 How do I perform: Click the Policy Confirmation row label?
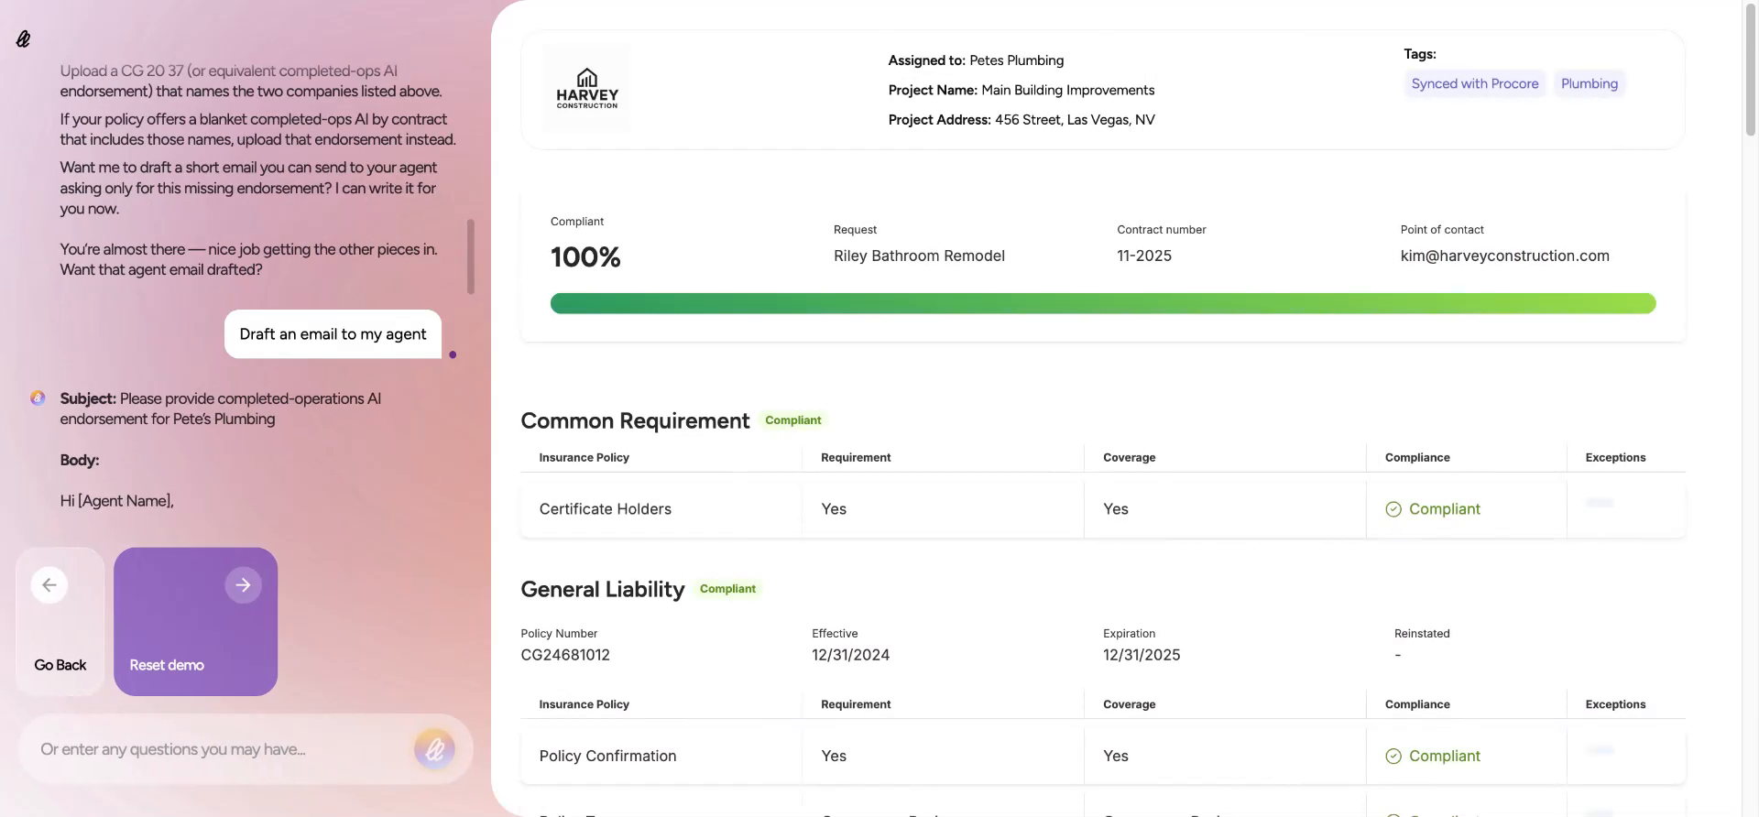pos(608,757)
